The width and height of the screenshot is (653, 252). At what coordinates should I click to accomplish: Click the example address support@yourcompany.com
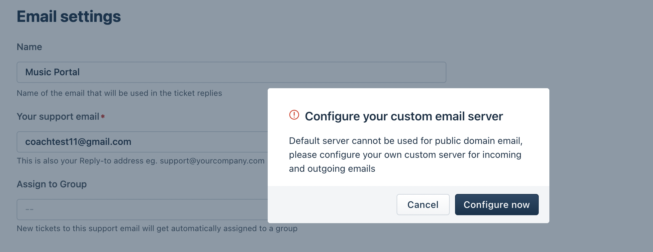tap(212, 161)
